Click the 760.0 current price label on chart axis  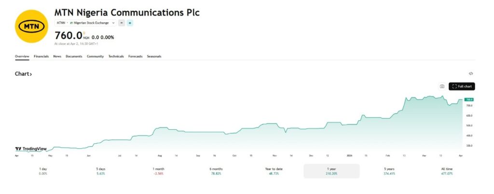469,99
